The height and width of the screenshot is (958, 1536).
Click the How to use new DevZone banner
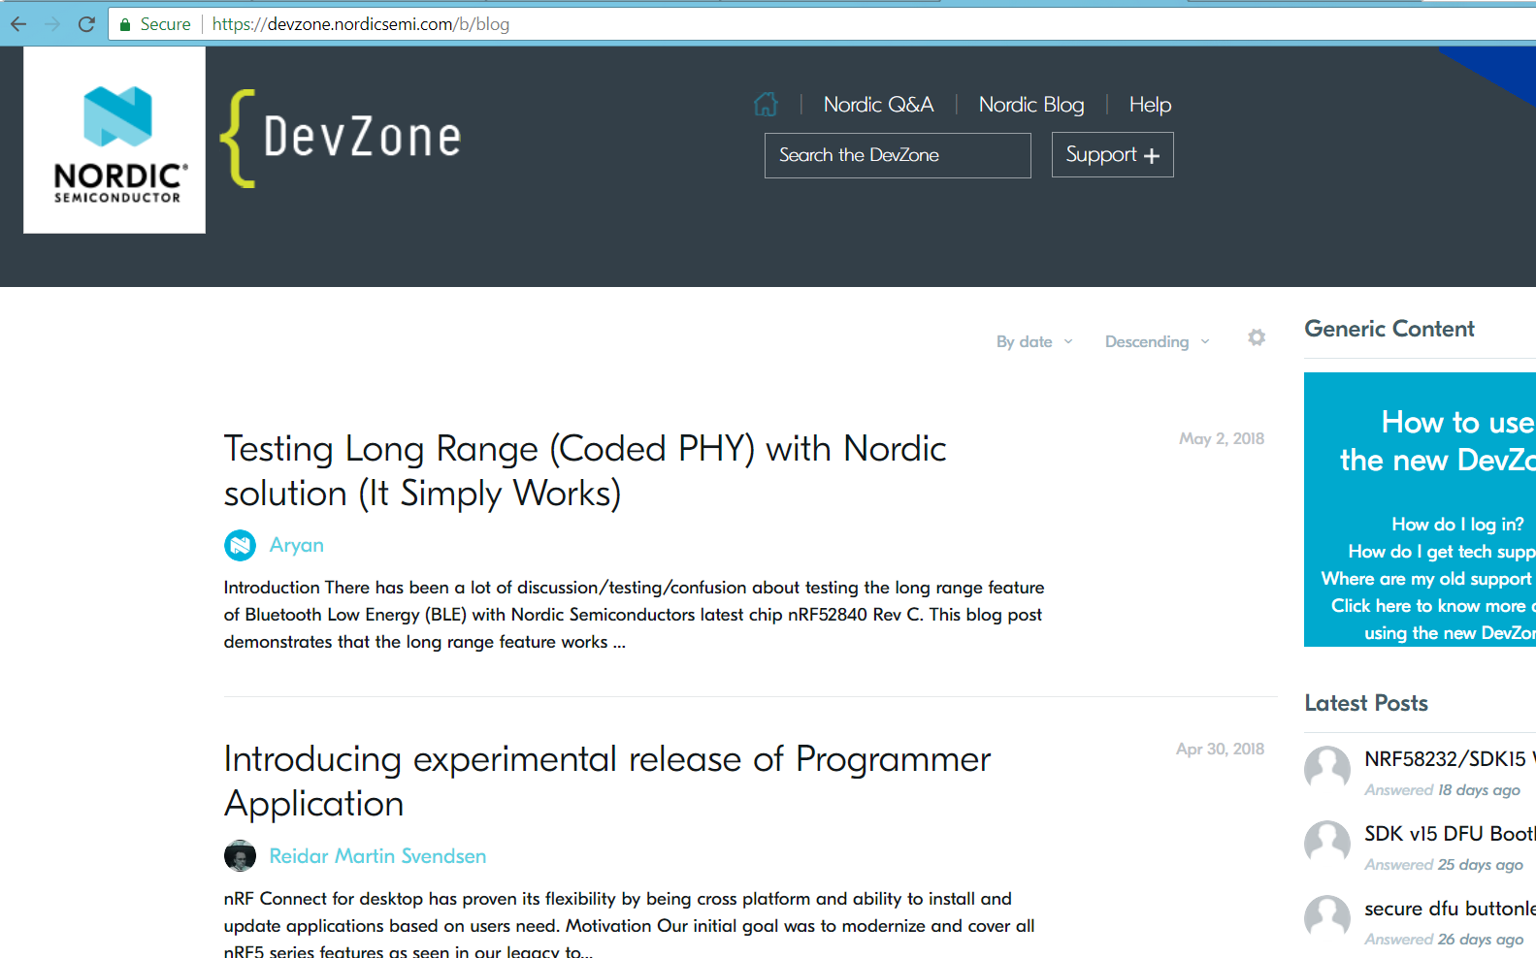point(1420,509)
